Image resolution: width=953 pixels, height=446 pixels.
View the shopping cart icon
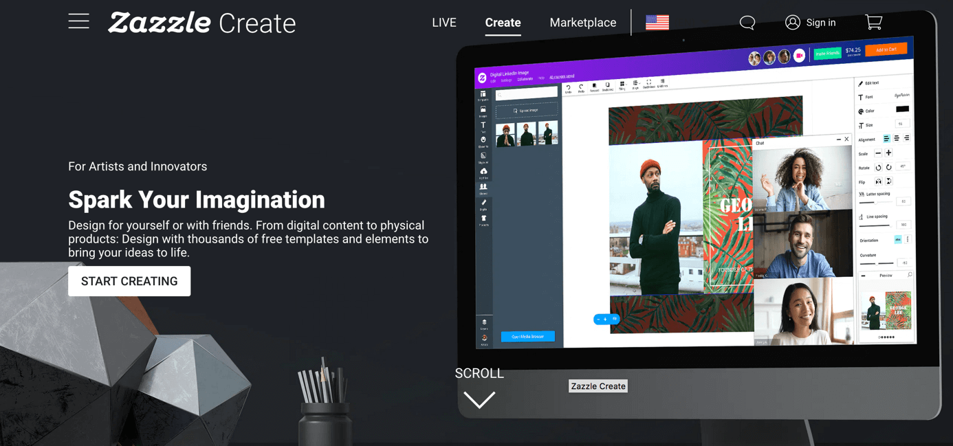tap(874, 22)
